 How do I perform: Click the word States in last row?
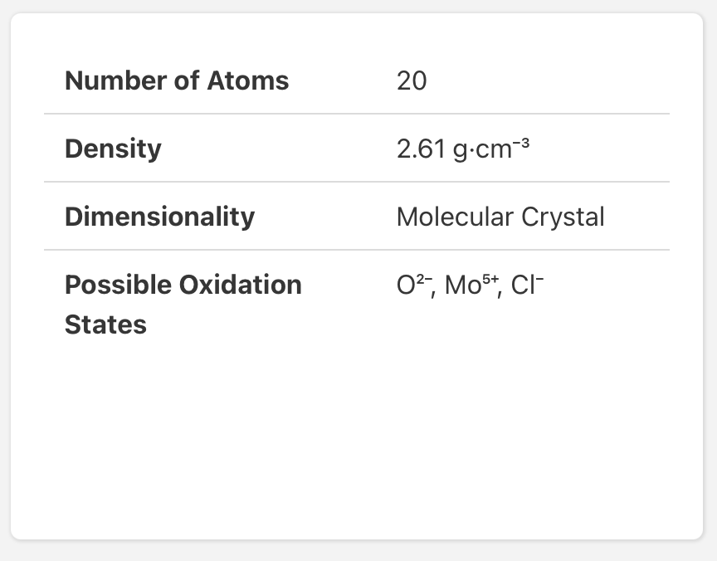click(105, 324)
